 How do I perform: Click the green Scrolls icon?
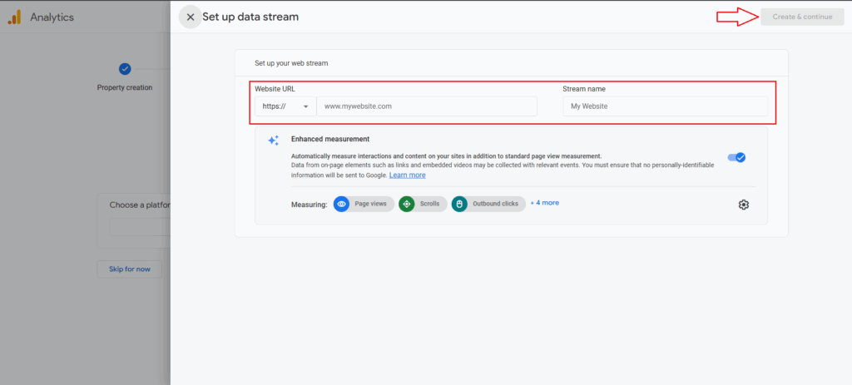tap(406, 204)
